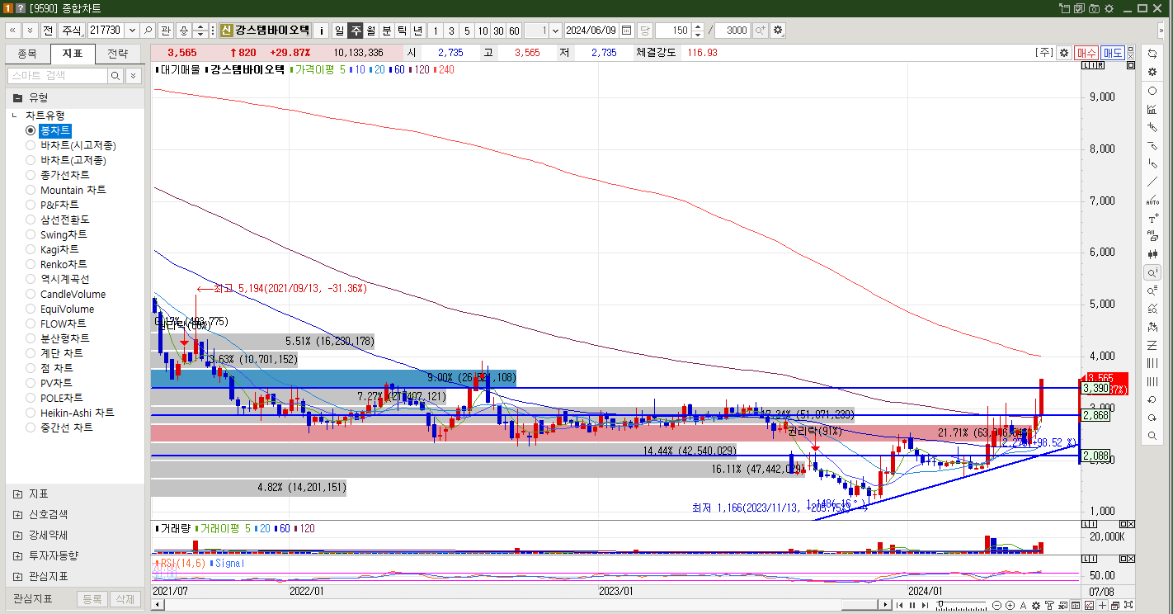1173x614 pixels.
Task: Open the 전략 tab
Action: tap(117, 54)
